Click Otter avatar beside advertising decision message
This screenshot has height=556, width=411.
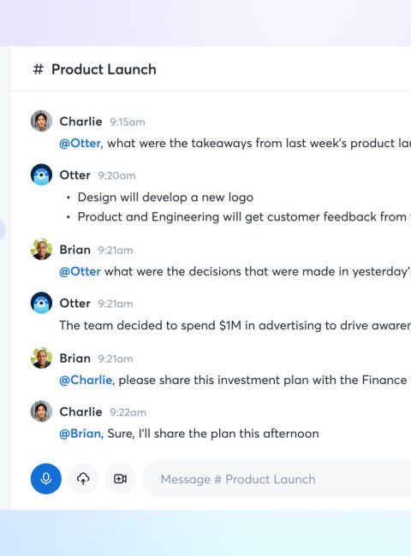(x=41, y=303)
